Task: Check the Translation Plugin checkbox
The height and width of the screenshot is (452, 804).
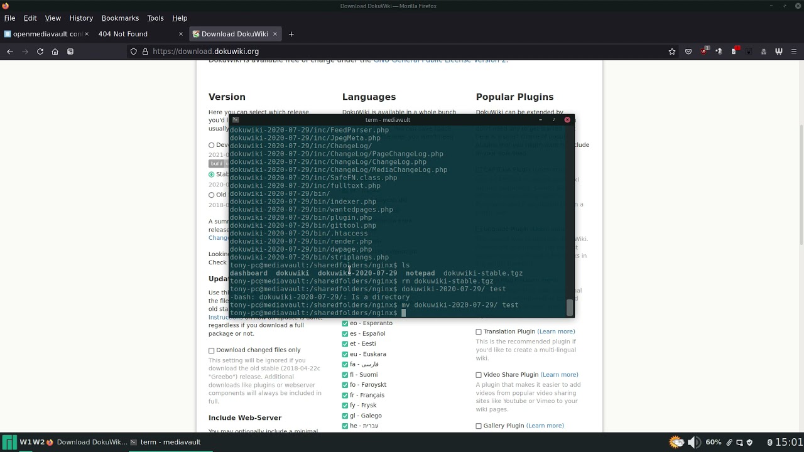Action: point(479,331)
